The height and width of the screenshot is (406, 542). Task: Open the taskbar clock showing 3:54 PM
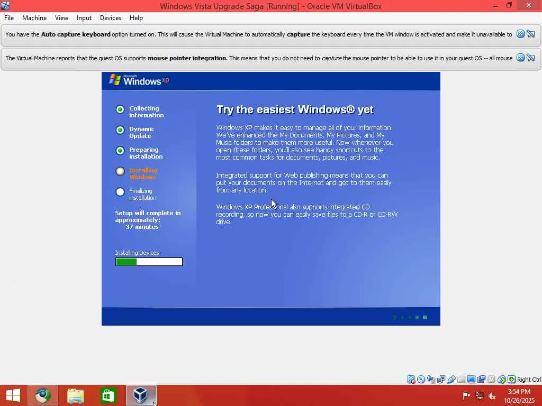(x=519, y=396)
